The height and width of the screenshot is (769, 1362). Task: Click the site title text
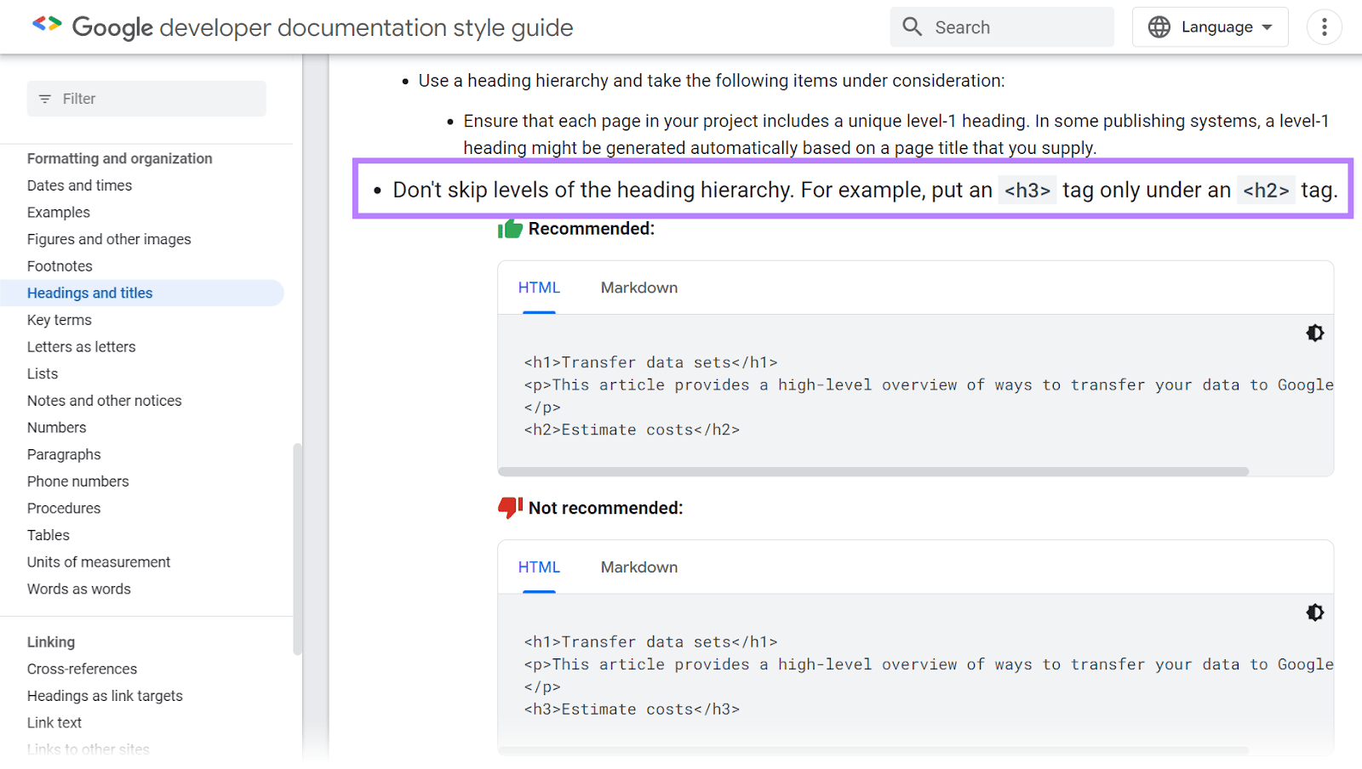[x=323, y=27]
